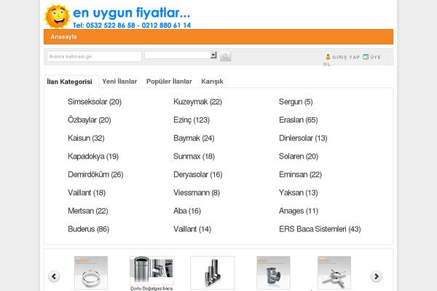This screenshot has height=291, width=437.
Task: Open the Buderus (86) category
Action: click(88, 229)
